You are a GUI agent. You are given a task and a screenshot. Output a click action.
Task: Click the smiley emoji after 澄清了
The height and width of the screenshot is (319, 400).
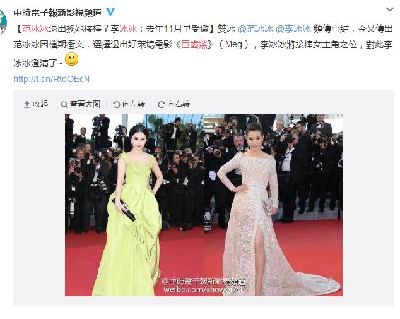[72, 59]
